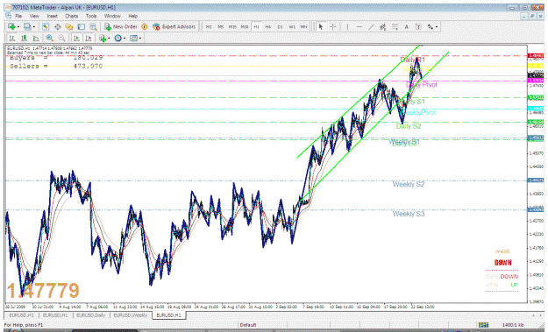Select the Crosshair tool

point(332,26)
